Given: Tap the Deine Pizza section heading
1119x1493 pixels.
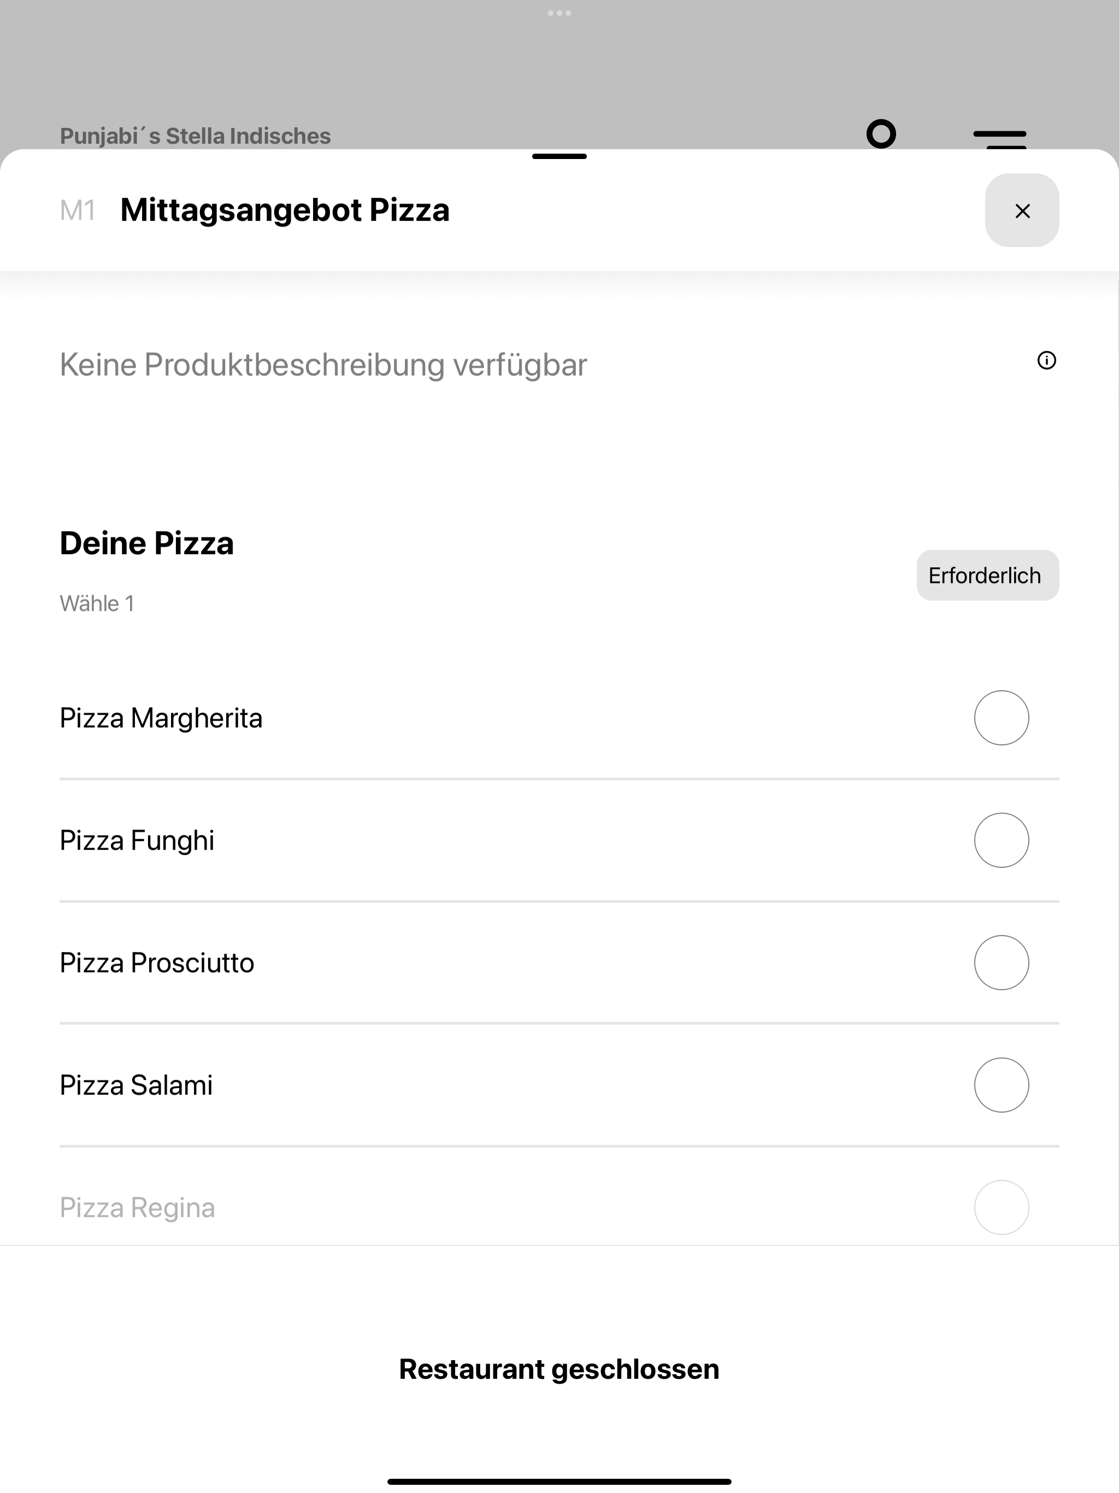Looking at the screenshot, I should [146, 543].
